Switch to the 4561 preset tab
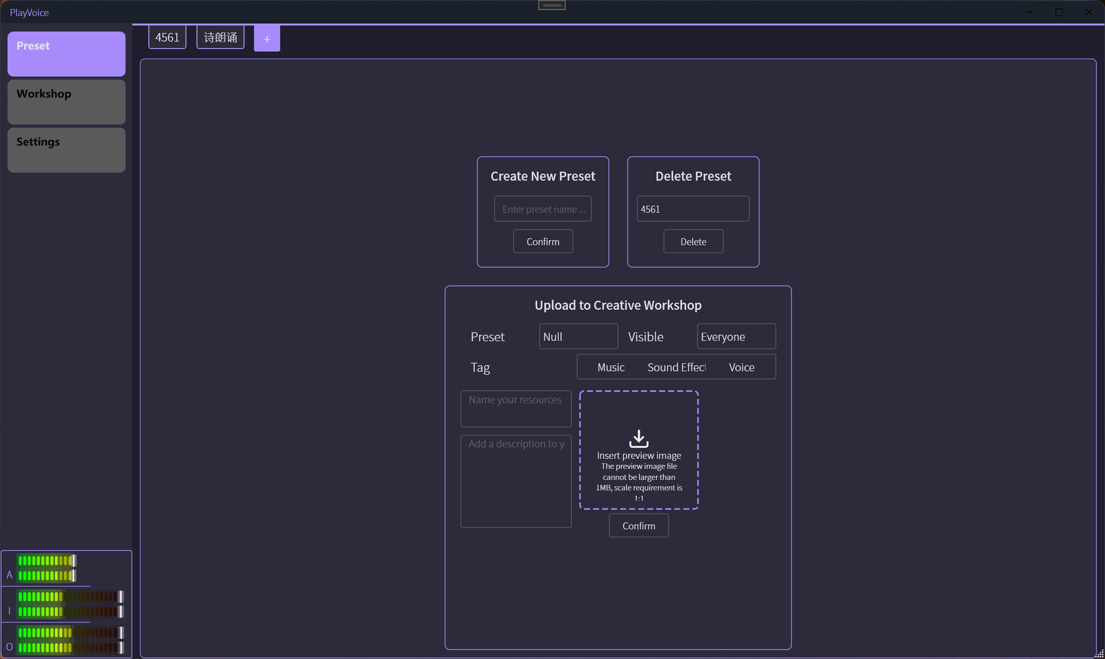Viewport: 1105px width, 659px height. [167, 37]
